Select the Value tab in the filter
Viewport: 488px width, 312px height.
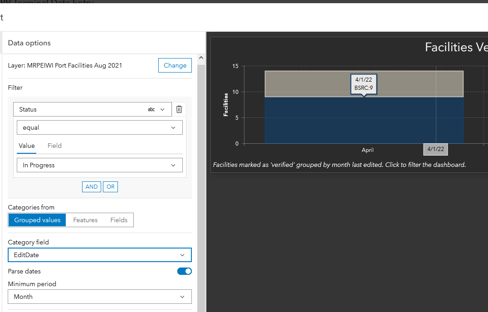pos(27,146)
